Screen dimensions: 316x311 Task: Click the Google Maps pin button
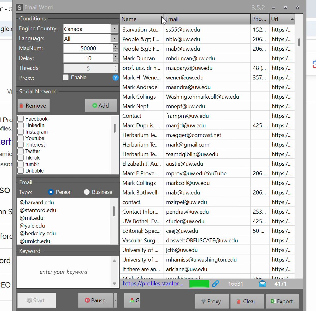(132, 300)
